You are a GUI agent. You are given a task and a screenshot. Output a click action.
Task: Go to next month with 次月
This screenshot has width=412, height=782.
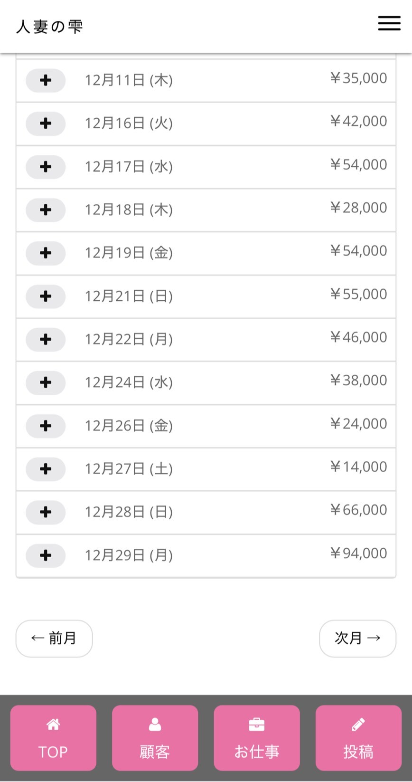(357, 638)
